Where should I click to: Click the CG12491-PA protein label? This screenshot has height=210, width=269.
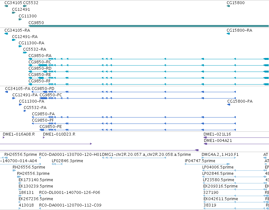pos(25,95)
